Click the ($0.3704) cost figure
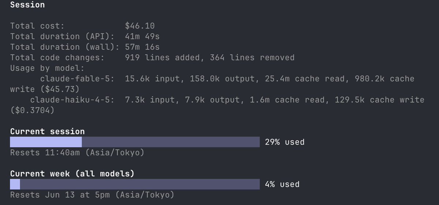Viewport: 439px width, 205px height. 32,110
